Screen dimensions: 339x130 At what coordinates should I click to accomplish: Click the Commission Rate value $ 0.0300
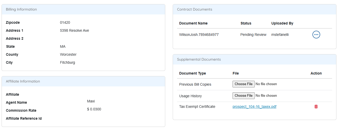click(x=94, y=109)
